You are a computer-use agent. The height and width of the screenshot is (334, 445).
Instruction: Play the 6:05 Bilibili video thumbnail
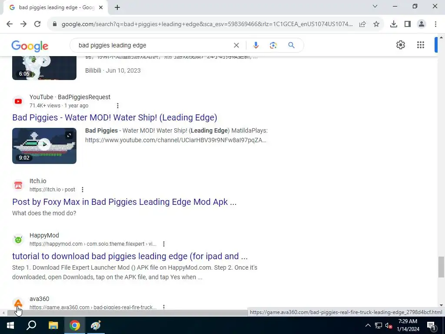[44, 68]
